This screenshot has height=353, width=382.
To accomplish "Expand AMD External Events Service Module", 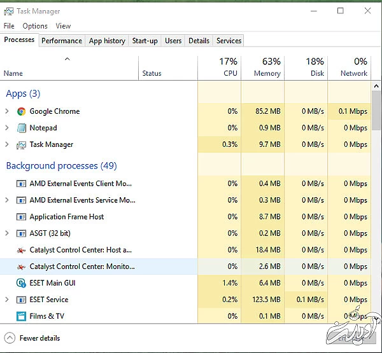I will click(x=7, y=200).
